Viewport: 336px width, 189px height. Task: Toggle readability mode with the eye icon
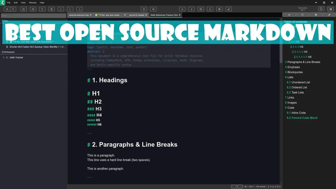[153, 9]
